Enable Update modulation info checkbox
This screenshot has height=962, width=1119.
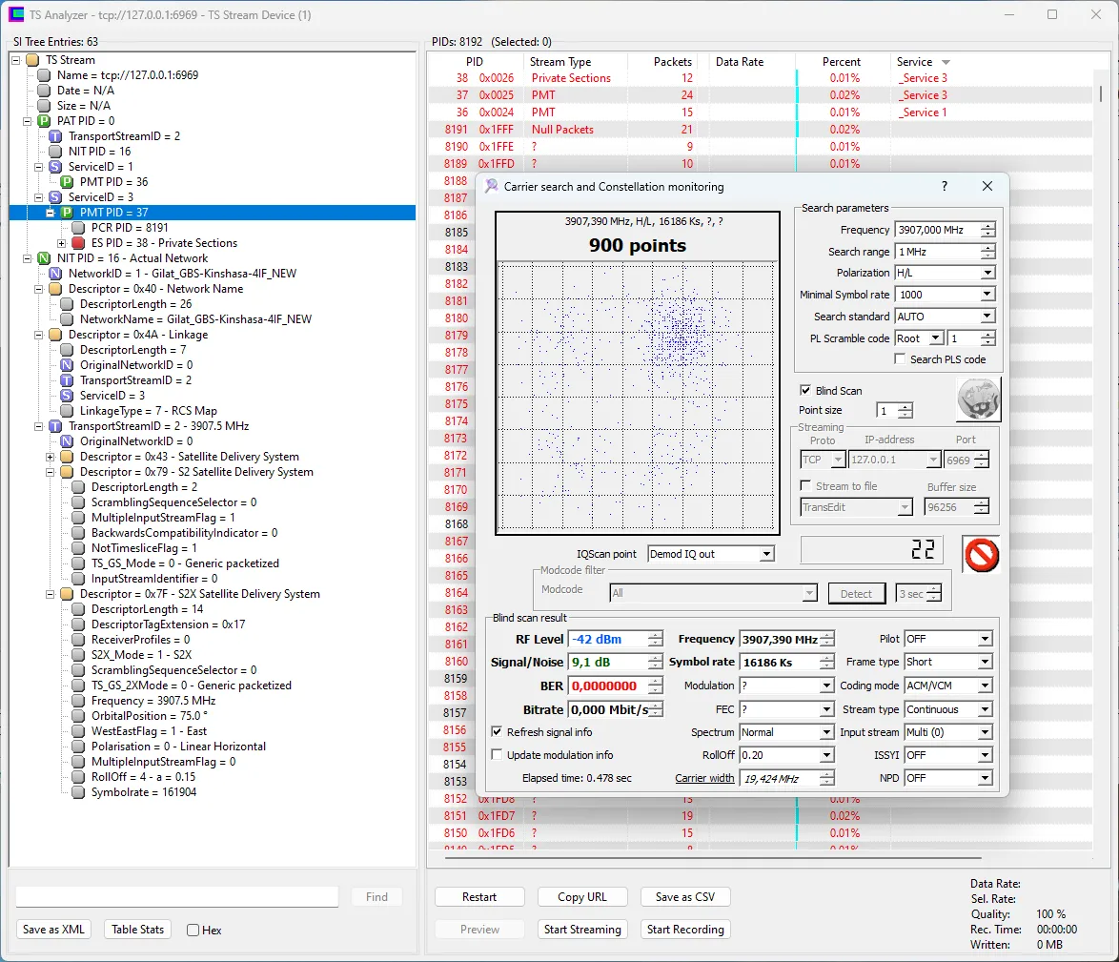[x=497, y=755]
